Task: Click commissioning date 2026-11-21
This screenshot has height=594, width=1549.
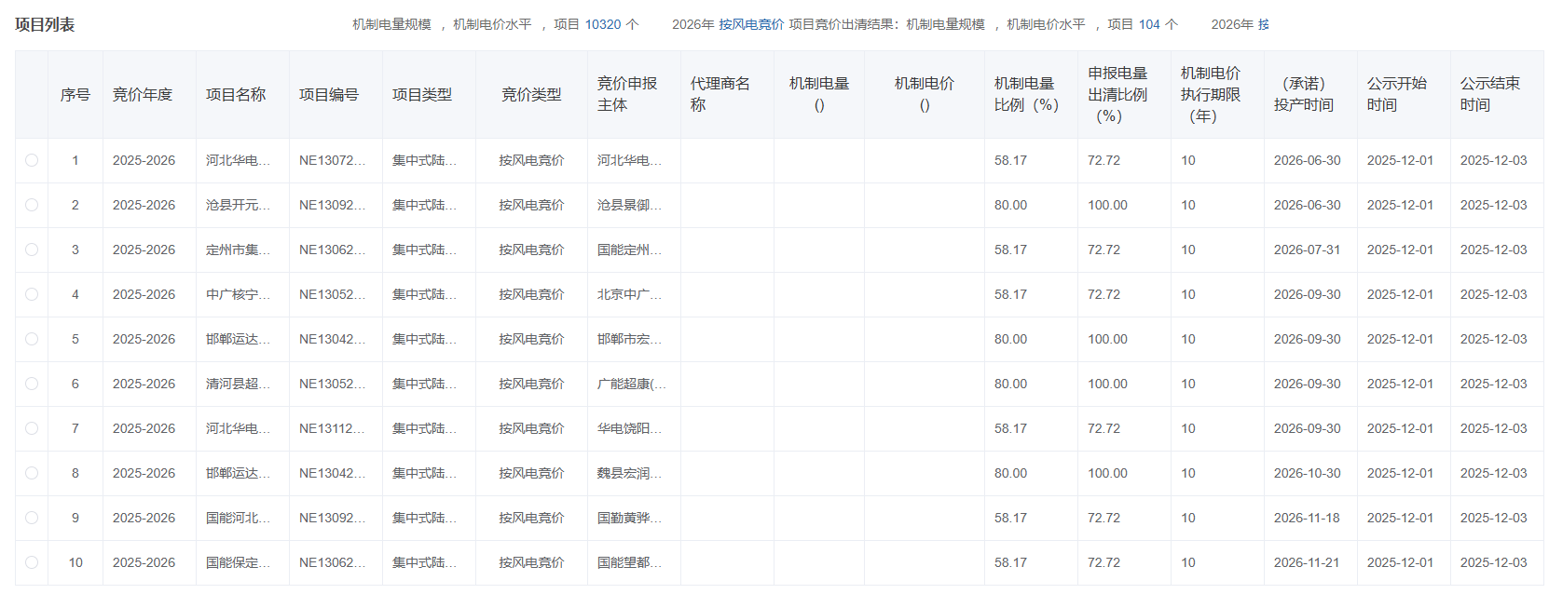Action: [x=1307, y=562]
